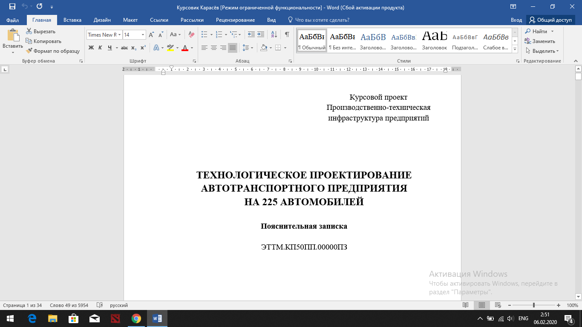Activate Формат по образцу painter
The image size is (582, 327).
click(53, 51)
